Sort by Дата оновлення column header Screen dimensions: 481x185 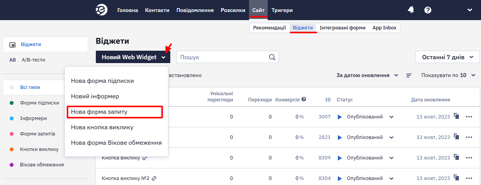pyautogui.click(x=431, y=99)
